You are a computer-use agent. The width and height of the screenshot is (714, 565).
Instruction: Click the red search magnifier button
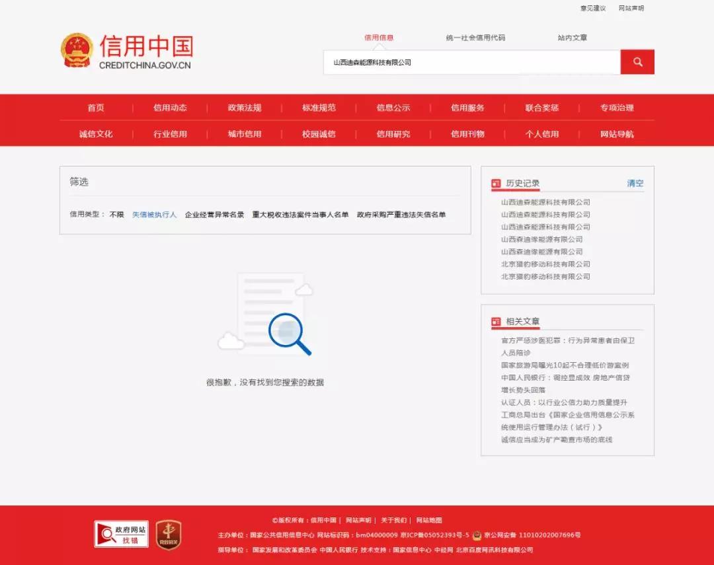coord(637,61)
